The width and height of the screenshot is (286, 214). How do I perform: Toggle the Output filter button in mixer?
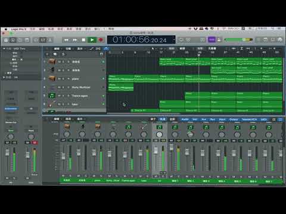pos(234,119)
